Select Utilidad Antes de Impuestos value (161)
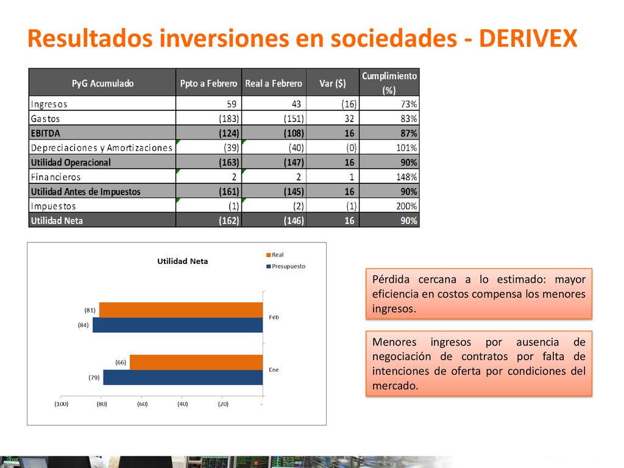Screen dimensions: 624x468 [x=229, y=192]
